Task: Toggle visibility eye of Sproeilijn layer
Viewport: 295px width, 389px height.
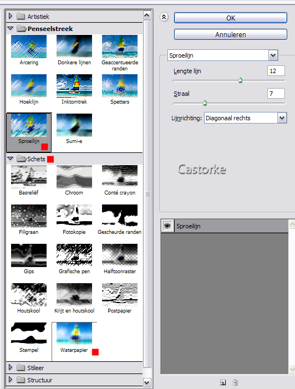Action: (x=167, y=226)
